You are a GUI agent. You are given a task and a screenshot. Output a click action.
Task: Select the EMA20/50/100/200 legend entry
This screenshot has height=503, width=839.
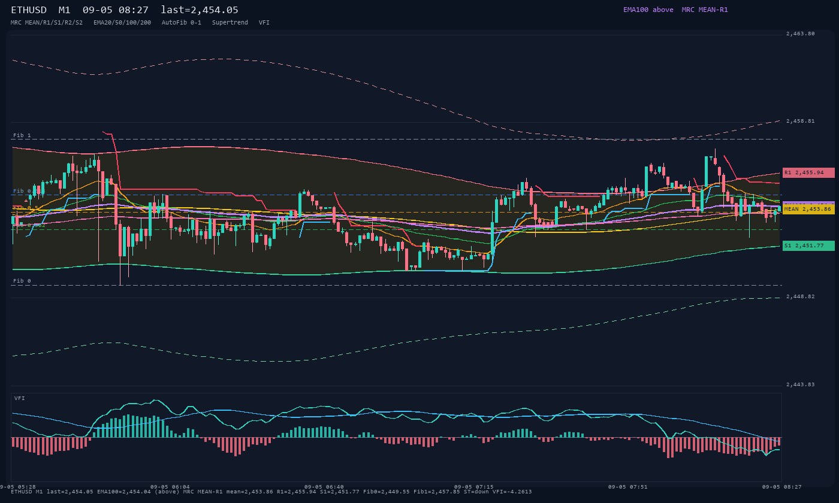122,22
